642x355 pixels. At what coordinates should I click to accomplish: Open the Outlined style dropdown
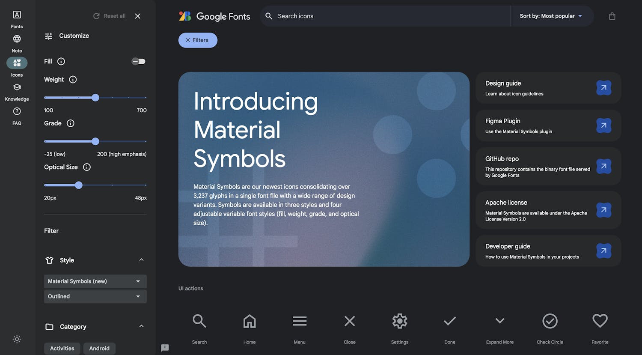(x=95, y=296)
